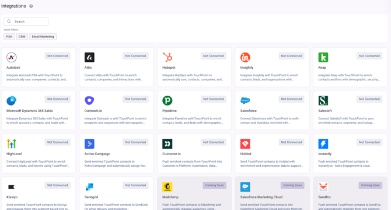Click Sendfox's Coming Soon badge
The height and width of the screenshot is (210, 391).
(x=371, y=185)
